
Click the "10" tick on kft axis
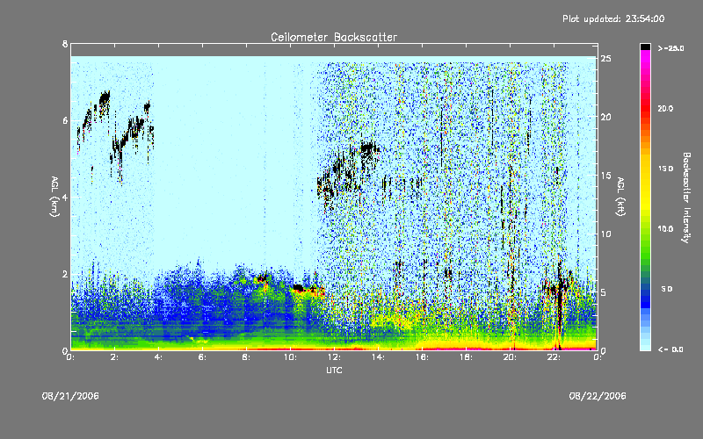point(606,234)
